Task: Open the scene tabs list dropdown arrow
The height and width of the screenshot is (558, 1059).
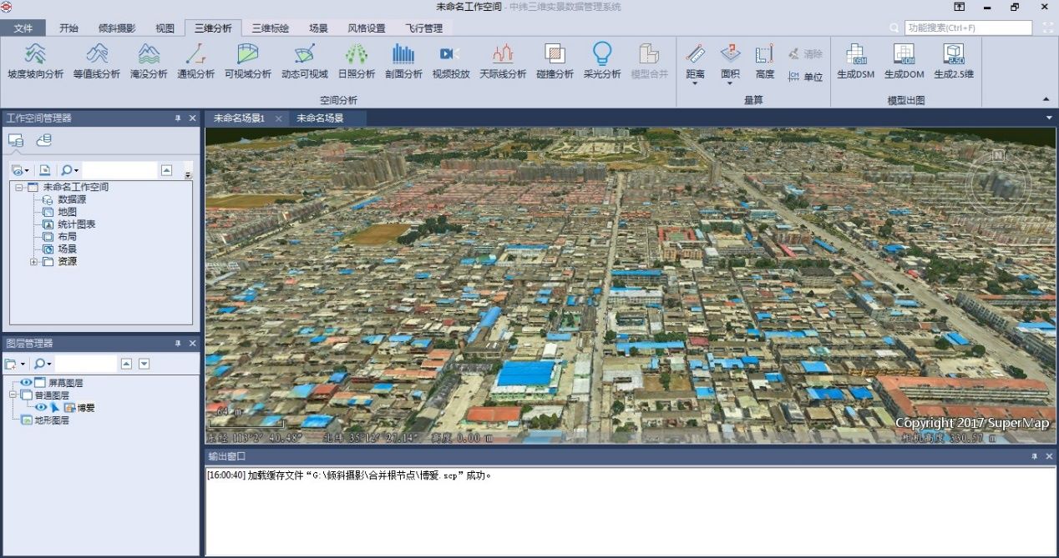Action: tap(1050, 118)
